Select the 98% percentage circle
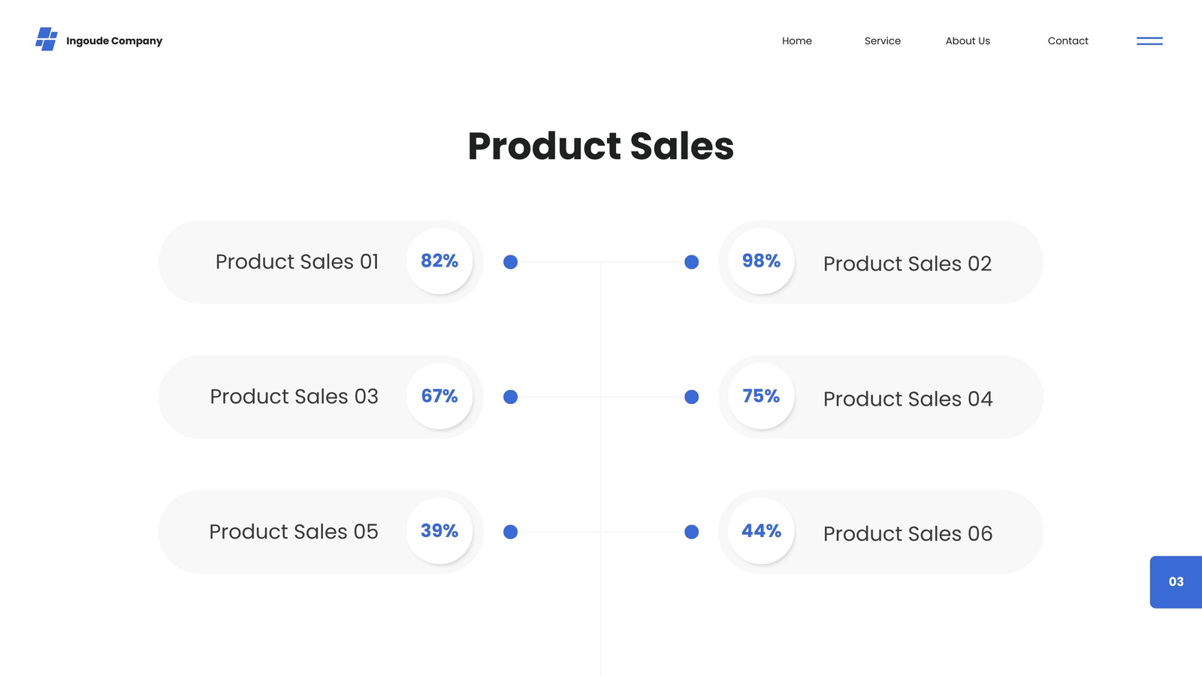Image resolution: width=1202 pixels, height=676 pixels. 761,261
